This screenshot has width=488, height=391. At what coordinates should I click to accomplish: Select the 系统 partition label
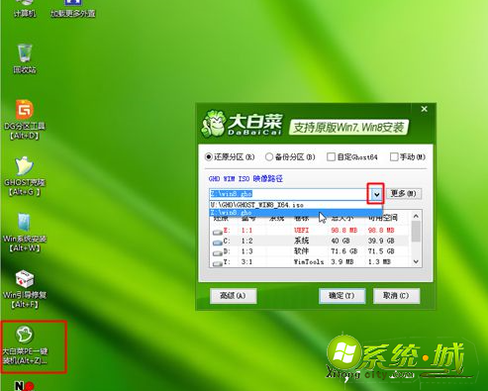(301, 241)
